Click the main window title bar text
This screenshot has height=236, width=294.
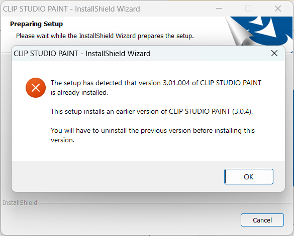pyautogui.click(x=71, y=9)
